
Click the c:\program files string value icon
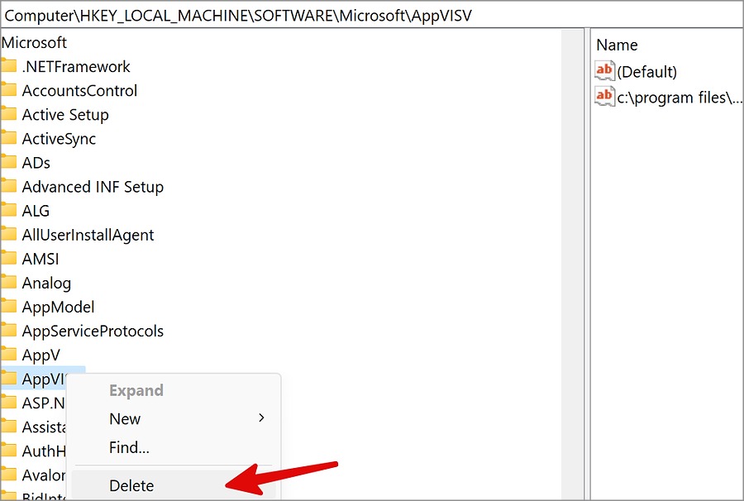[604, 96]
